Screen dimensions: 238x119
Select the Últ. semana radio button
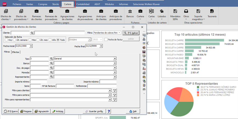coord(14,40)
